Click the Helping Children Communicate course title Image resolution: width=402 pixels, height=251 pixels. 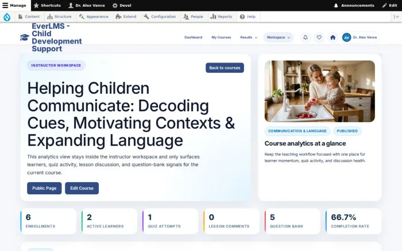[131, 114]
